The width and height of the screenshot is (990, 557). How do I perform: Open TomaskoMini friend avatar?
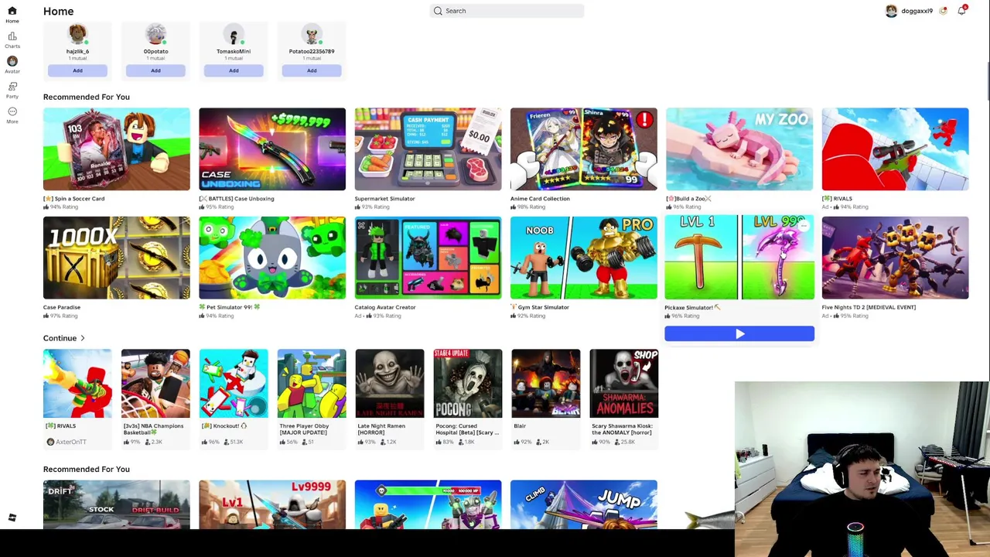tap(234, 35)
